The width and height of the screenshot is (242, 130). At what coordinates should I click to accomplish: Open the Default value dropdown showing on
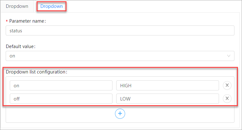[120, 56]
